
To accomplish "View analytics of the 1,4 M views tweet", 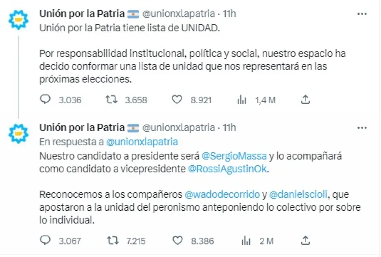I will coord(241,100).
